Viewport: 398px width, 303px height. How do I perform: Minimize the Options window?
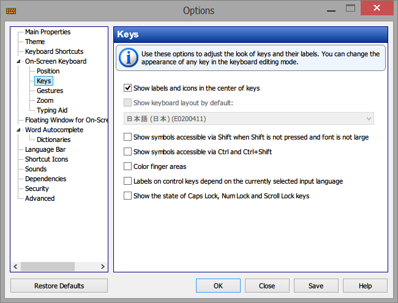(x=331, y=10)
